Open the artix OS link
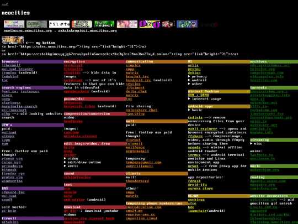The width and height of the screenshot is (298, 224). (x=193, y=65)
